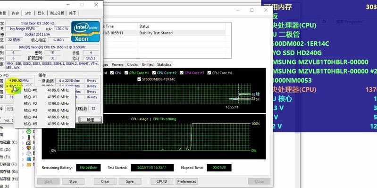The height and width of the screenshot is (188, 377).
Task: Click the TDP value 130.0 W
Action: click(x=62, y=29)
